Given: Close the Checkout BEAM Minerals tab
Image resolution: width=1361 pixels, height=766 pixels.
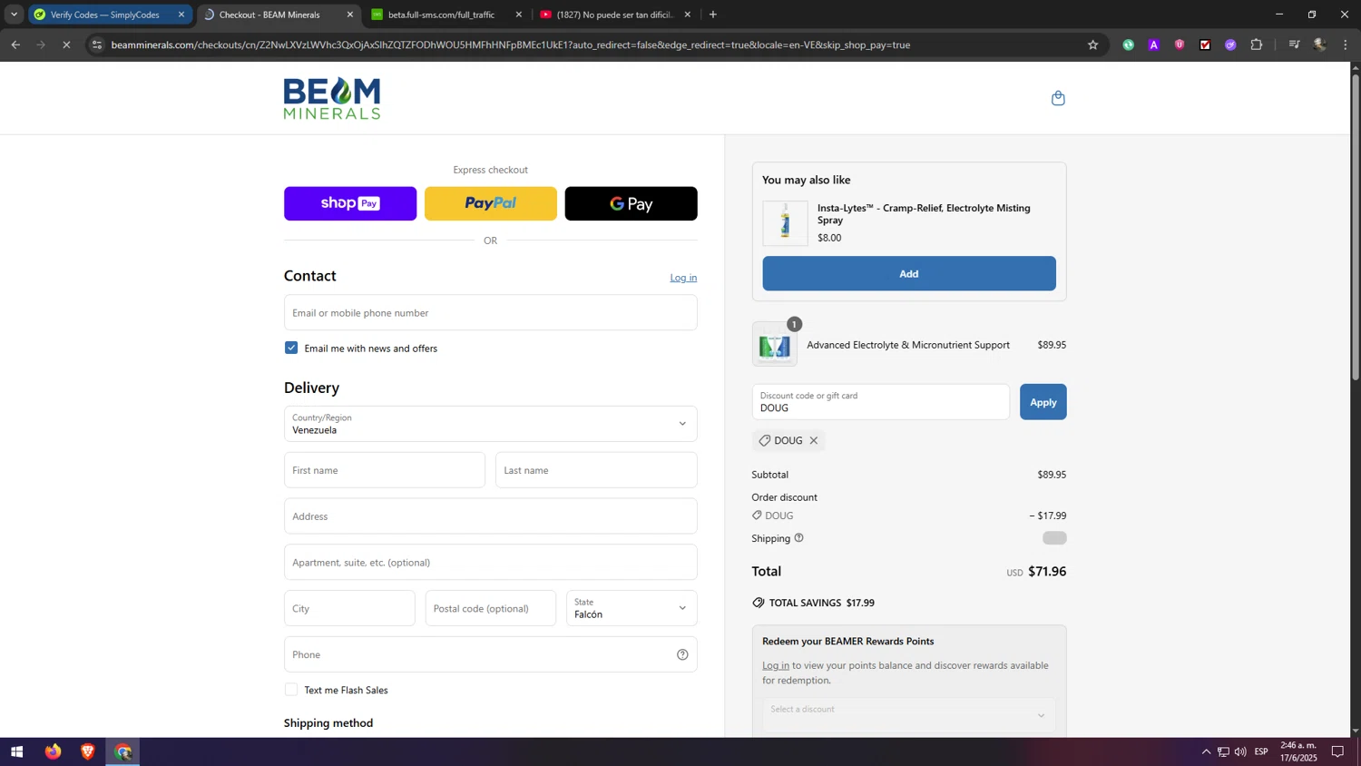Looking at the screenshot, I should [350, 15].
